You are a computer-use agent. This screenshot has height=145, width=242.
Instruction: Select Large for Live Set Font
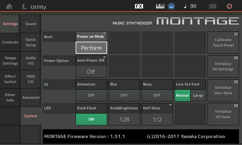tap(198, 95)
